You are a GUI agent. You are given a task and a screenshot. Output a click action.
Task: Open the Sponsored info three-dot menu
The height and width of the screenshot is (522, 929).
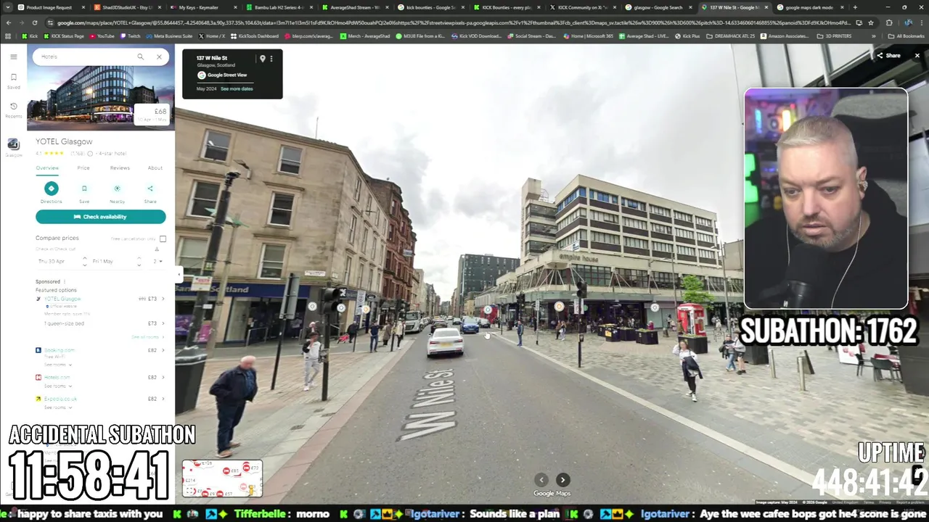(x=64, y=281)
